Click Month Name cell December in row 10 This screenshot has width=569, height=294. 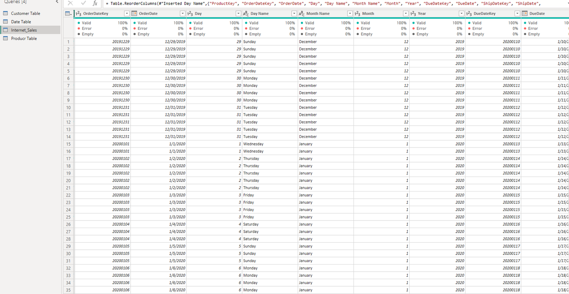pos(326,107)
